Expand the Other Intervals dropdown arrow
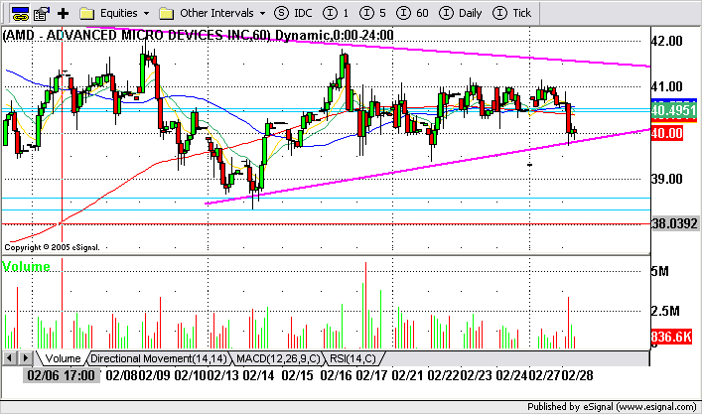702x414 pixels. click(x=262, y=14)
